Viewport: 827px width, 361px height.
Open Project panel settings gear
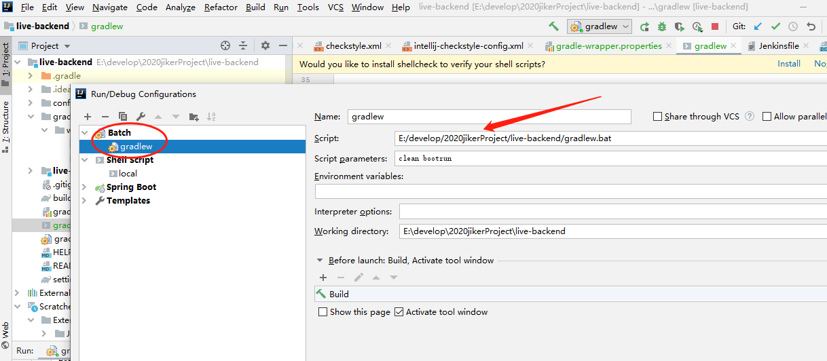click(265, 46)
